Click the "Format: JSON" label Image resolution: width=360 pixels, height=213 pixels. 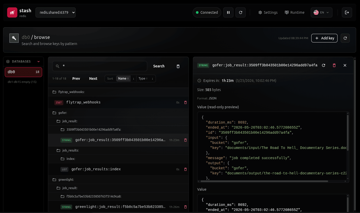[207, 98]
